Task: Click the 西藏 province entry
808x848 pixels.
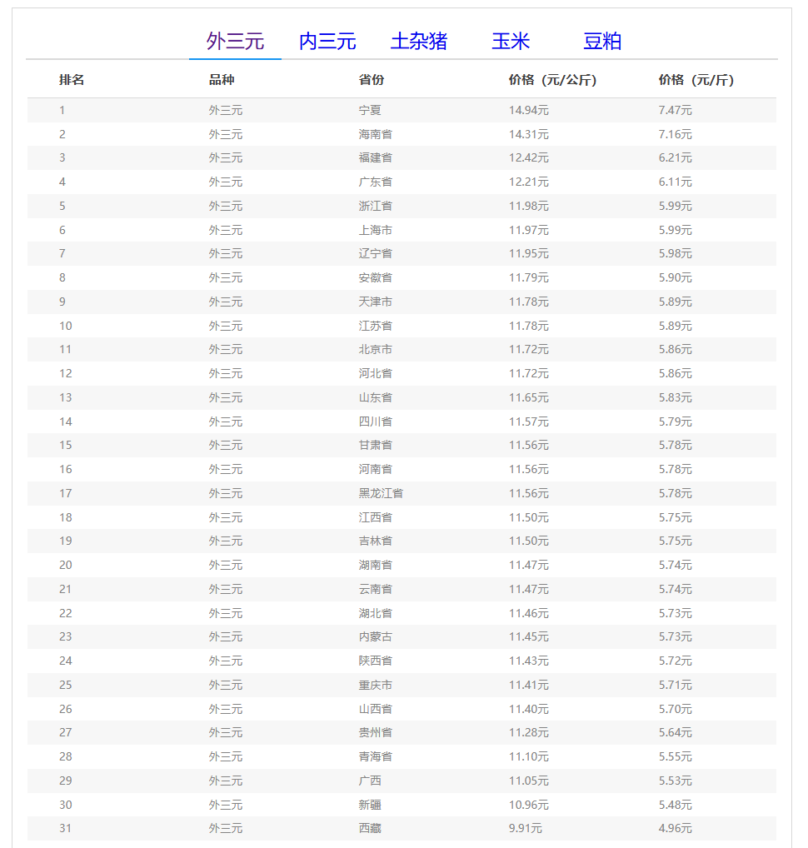Action: [x=370, y=828]
